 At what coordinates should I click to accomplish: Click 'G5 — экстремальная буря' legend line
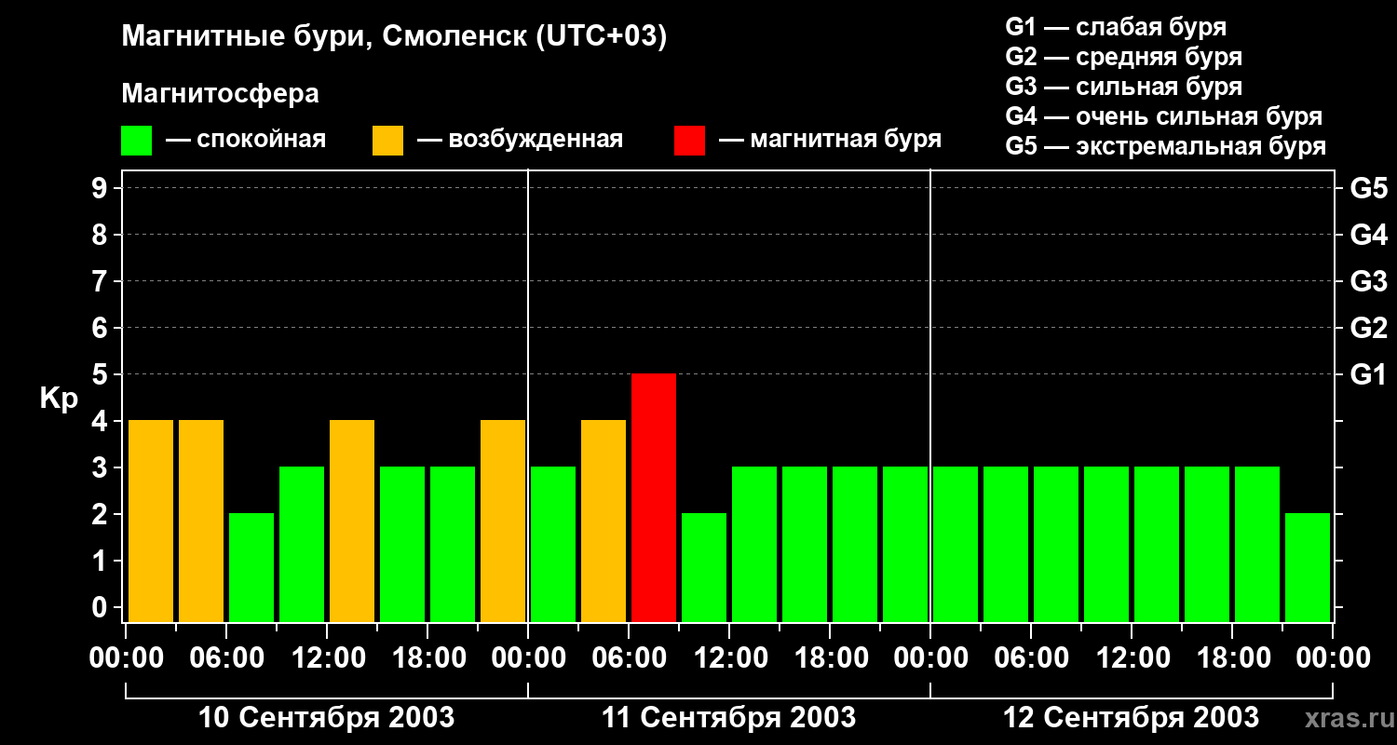(1165, 147)
